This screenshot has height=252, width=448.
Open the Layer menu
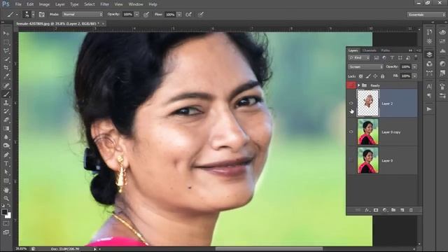point(60,4)
